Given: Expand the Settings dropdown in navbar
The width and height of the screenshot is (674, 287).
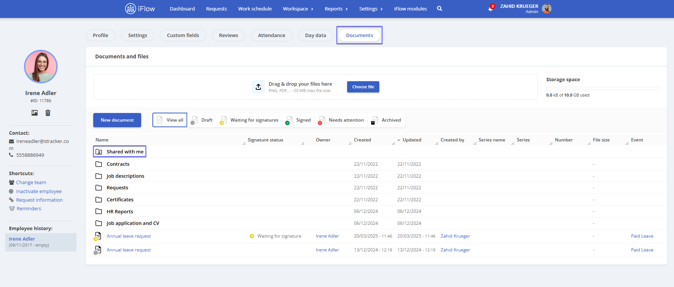Looking at the screenshot, I should [x=371, y=9].
